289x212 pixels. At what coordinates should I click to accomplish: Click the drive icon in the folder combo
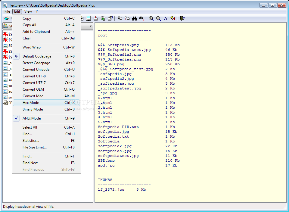coord(6,26)
